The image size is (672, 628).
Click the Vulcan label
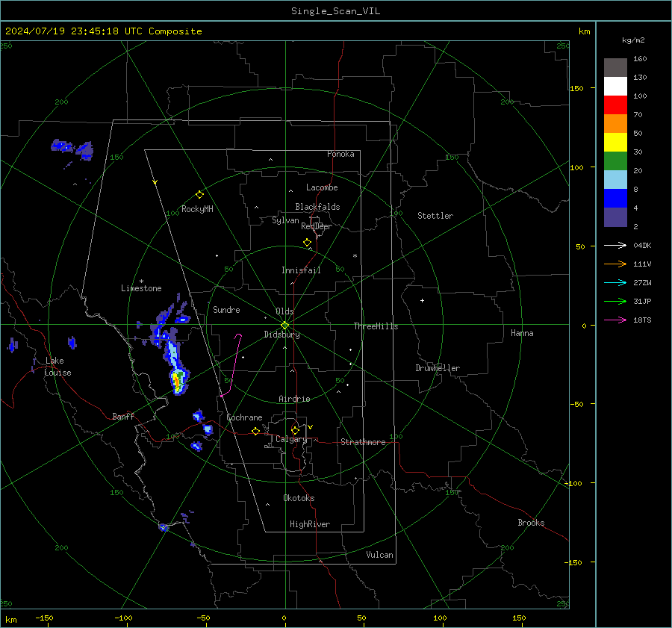379,555
